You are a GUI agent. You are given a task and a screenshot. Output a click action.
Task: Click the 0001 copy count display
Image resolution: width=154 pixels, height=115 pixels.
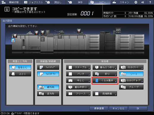click(x=87, y=13)
